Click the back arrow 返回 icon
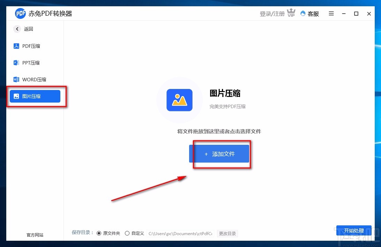Viewport: 381px width, 247px height. 17,29
